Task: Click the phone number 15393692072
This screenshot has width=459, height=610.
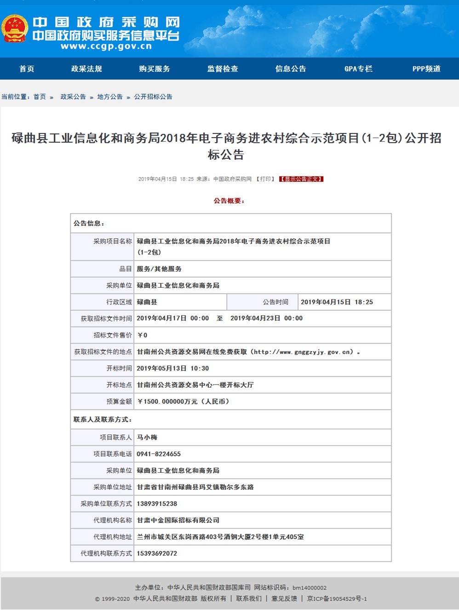Action: (157, 553)
